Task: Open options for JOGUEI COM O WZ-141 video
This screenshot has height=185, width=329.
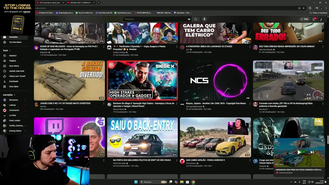Action: coord(104,104)
